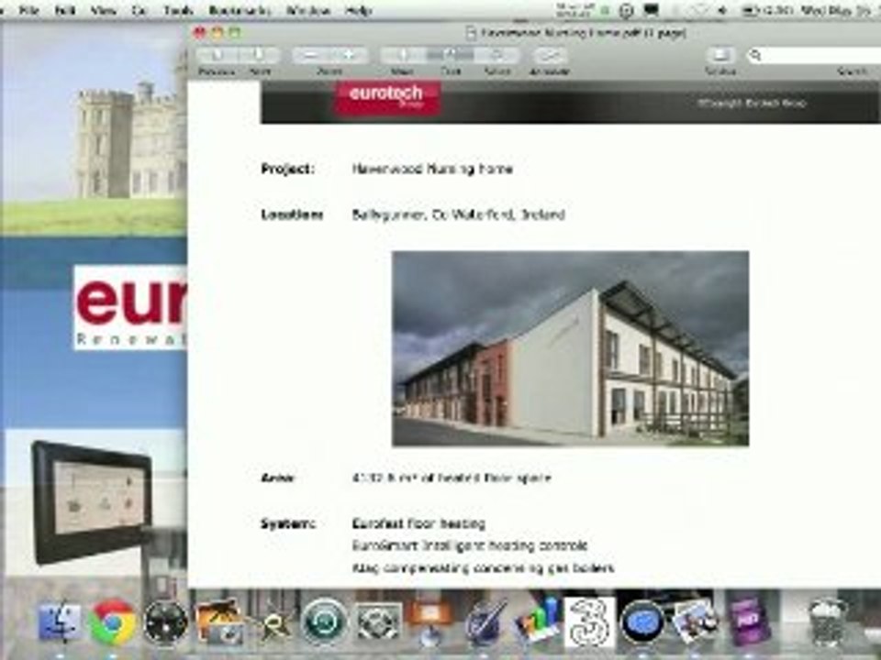Open the Annotate tool
The width and height of the screenshot is (881, 660).
pos(549,54)
